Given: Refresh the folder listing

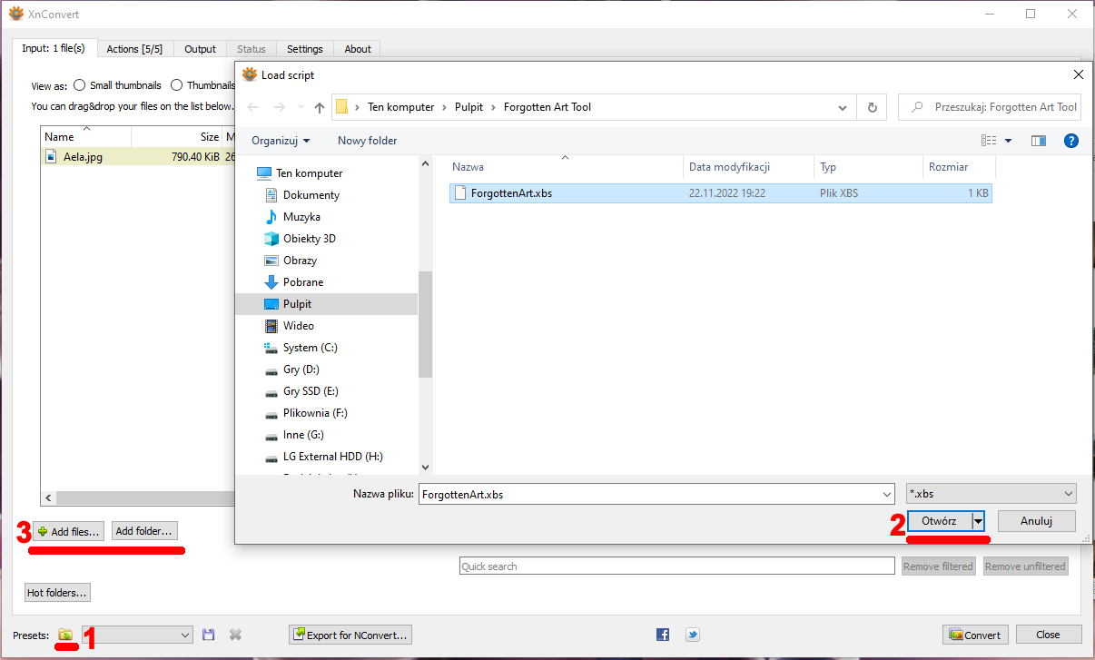Looking at the screenshot, I should point(873,107).
